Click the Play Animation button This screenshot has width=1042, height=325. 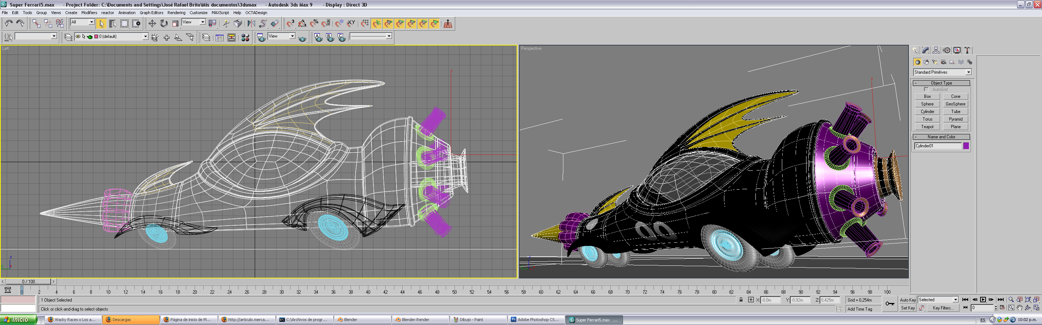(983, 300)
